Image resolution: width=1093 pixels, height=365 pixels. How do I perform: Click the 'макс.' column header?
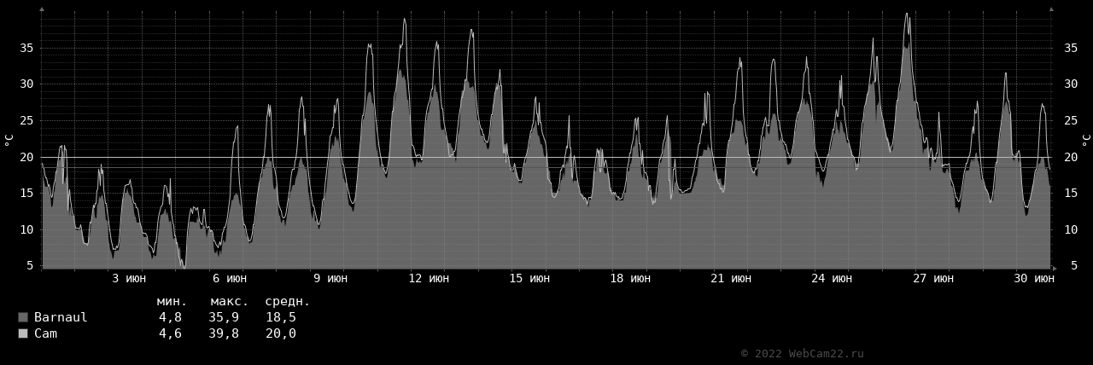(230, 301)
